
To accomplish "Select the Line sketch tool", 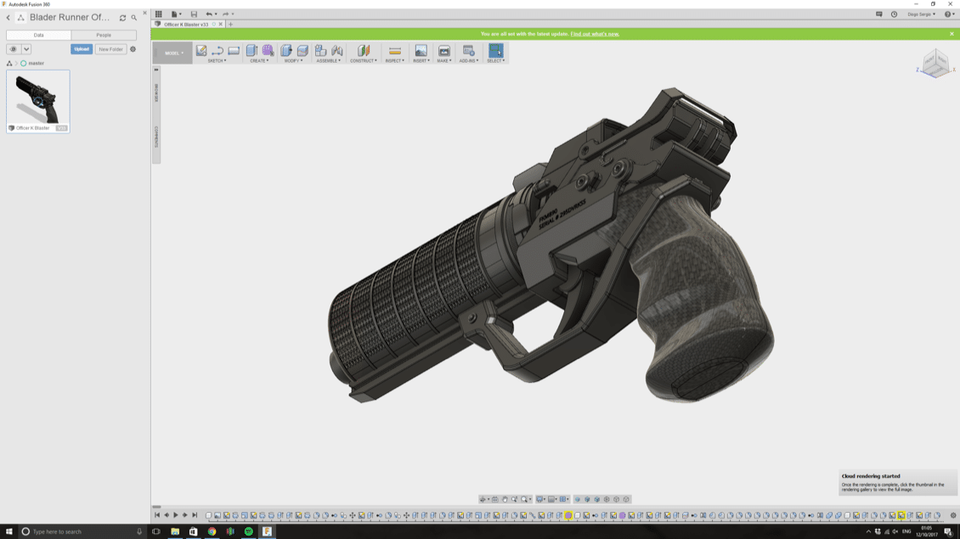I will pos(217,51).
